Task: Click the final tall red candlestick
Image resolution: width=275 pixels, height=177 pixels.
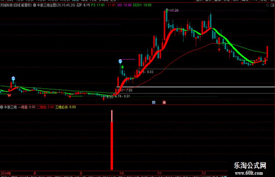Action: (267, 52)
